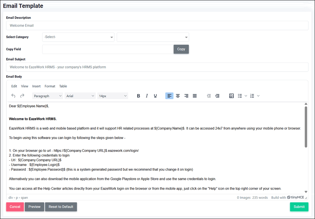Open the Edit menu
315x219 pixels.
pos(14,86)
